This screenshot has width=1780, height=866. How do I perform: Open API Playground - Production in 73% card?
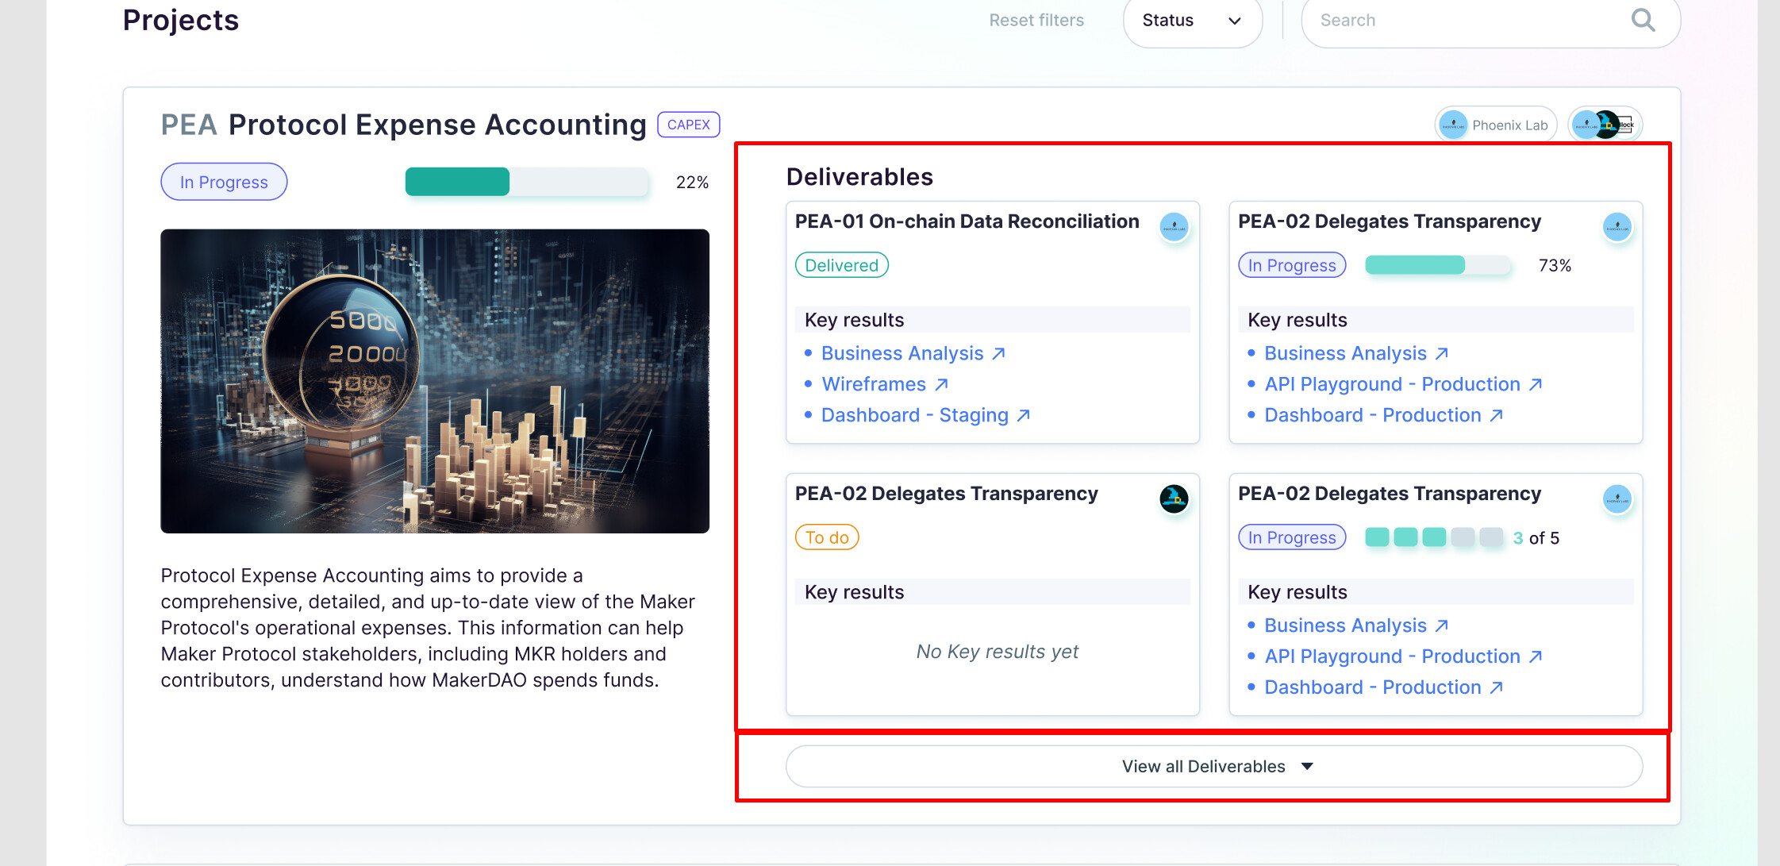tap(1392, 384)
